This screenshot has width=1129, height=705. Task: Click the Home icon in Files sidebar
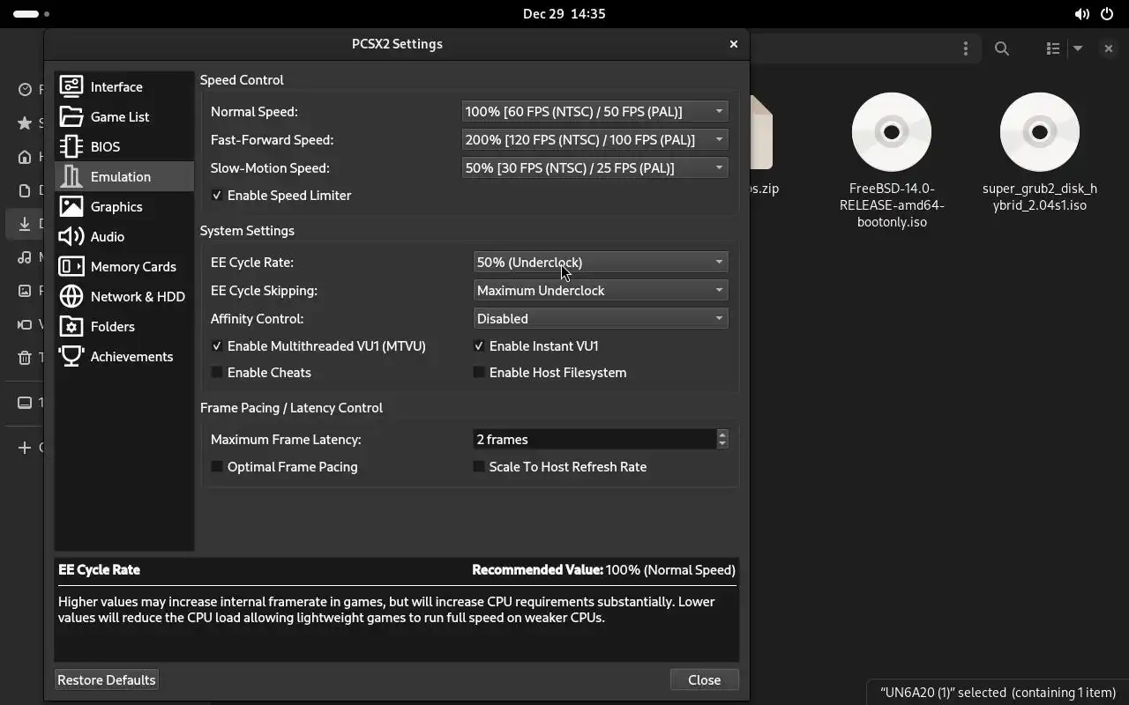coord(25,157)
